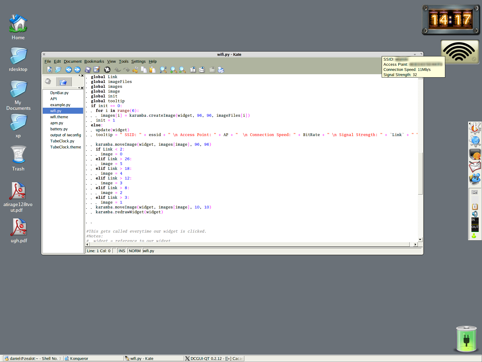Toggle INS insert mode in status bar
482x362 pixels.
tap(122, 251)
